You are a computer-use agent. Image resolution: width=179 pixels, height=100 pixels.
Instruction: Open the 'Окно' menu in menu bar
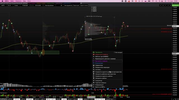29,1
